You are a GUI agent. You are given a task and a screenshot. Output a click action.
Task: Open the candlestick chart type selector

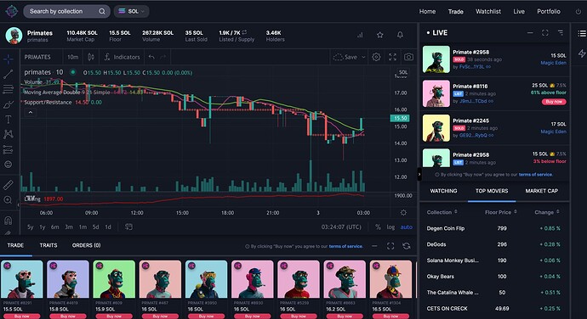click(x=90, y=57)
